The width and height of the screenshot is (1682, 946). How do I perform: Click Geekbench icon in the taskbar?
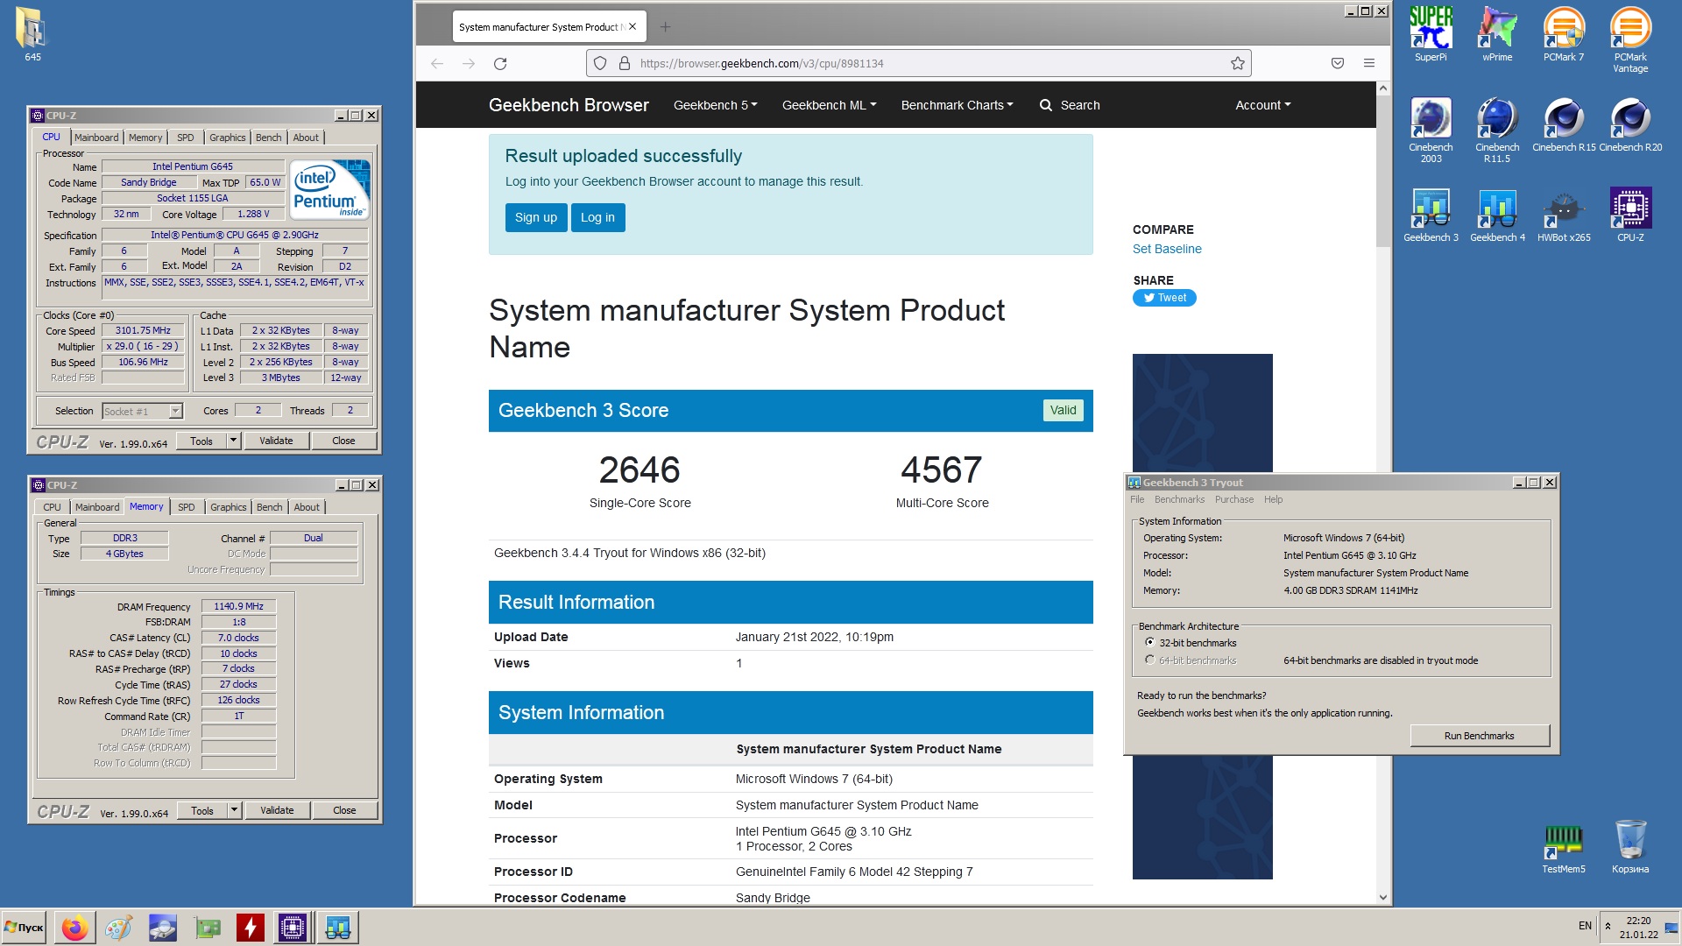(337, 928)
